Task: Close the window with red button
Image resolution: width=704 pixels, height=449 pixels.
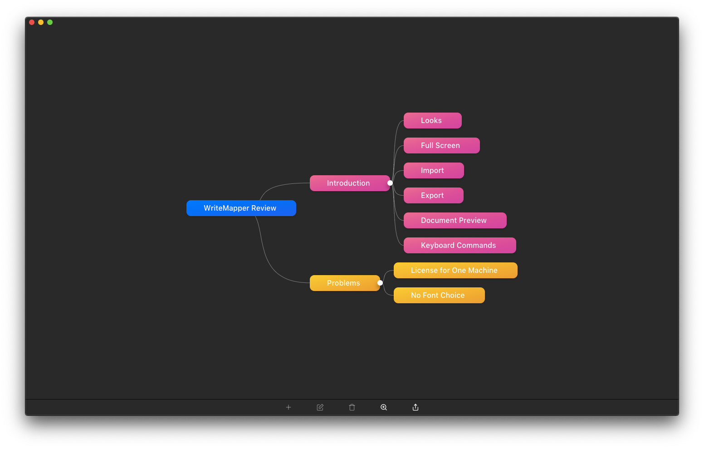Action: click(32, 22)
